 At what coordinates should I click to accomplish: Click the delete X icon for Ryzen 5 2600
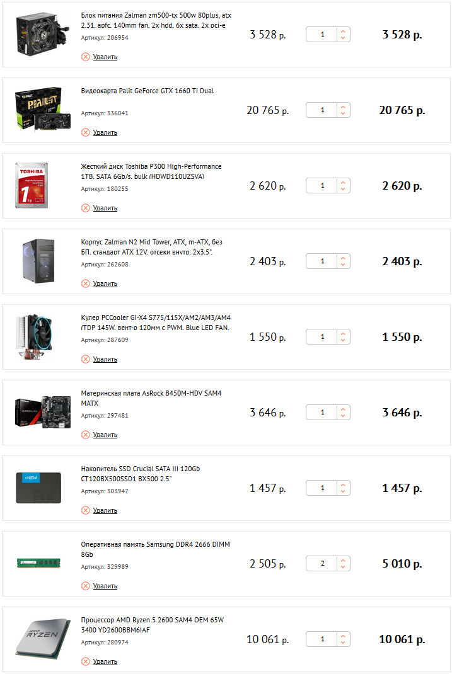(85, 661)
